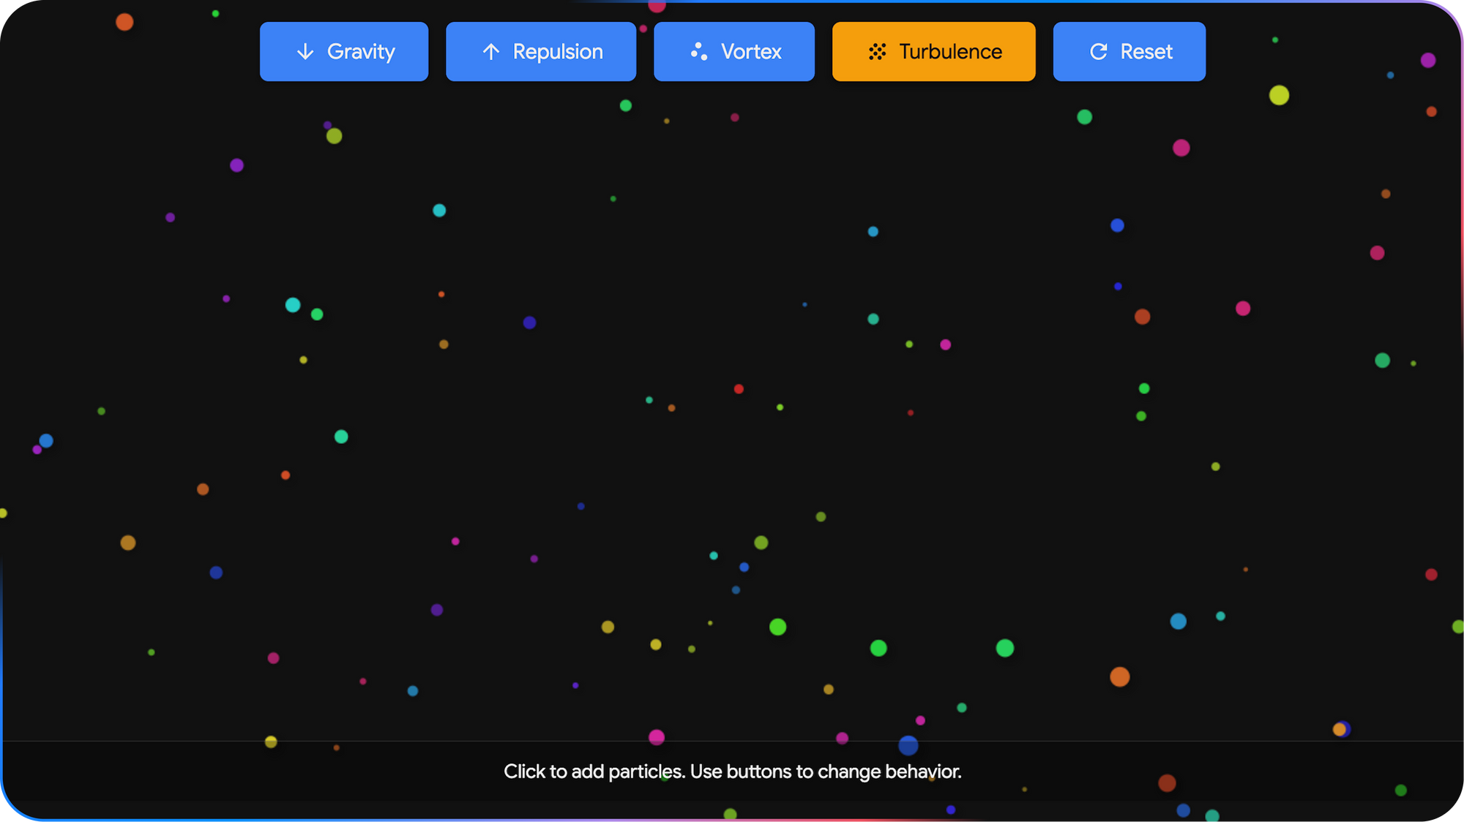Click the down-arrow icon on Gravity
1464x822 pixels.
tap(305, 52)
